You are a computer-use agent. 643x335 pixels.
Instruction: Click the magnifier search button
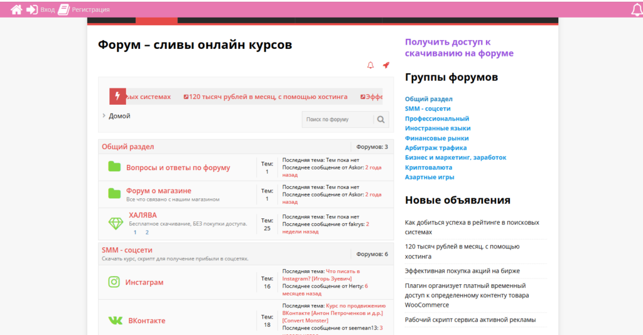click(x=381, y=120)
